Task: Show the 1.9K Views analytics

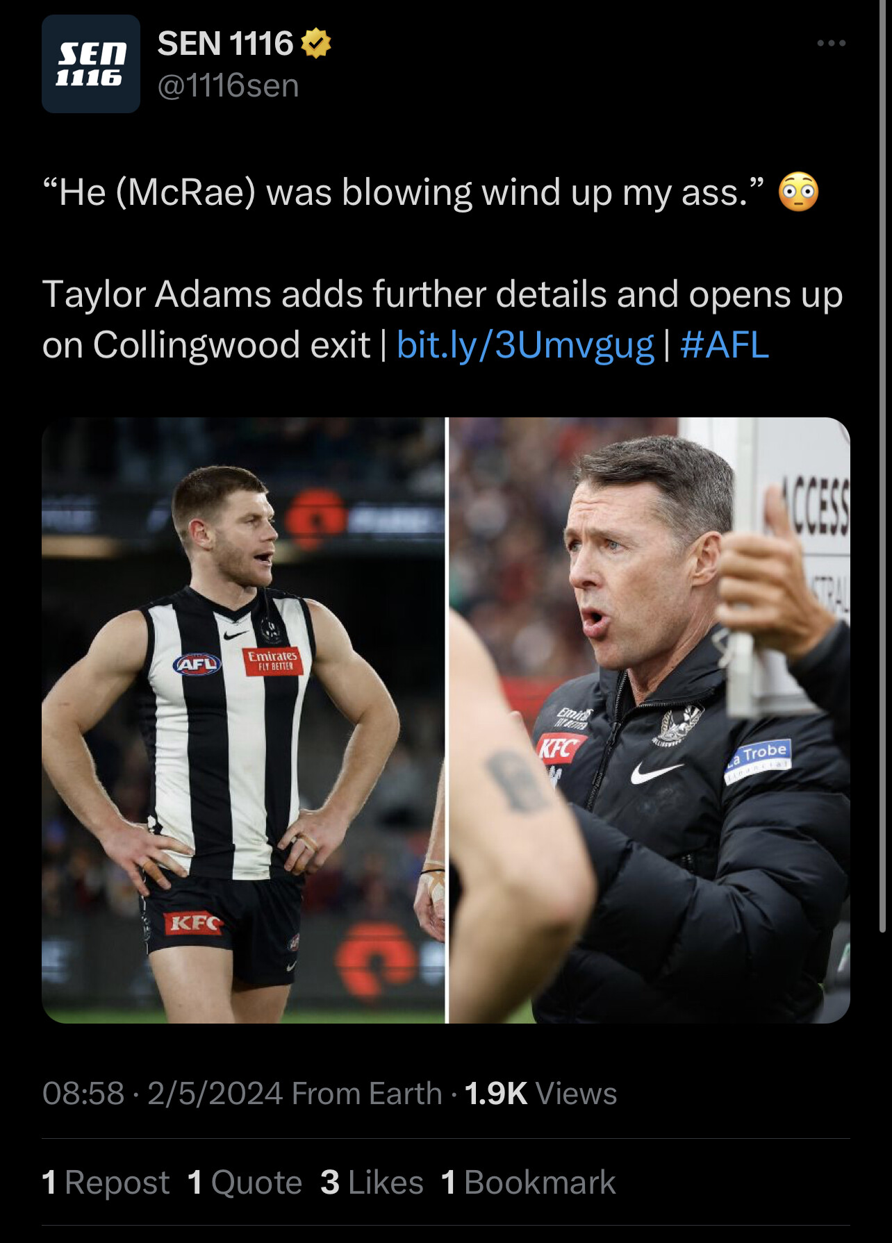Action: click(540, 1094)
